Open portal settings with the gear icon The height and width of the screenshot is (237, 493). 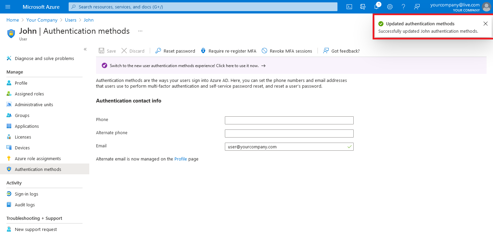[x=390, y=7]
